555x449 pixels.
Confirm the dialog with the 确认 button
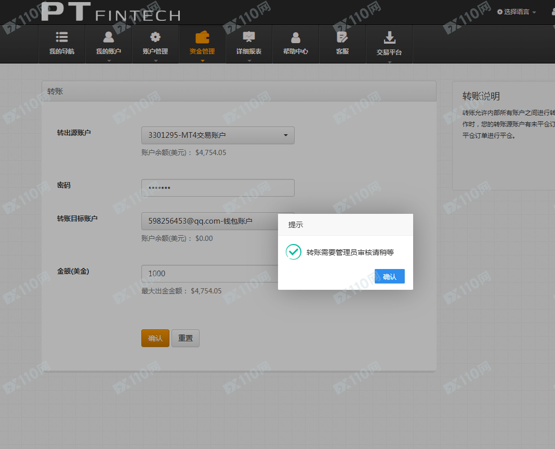(x=390, y=276)
